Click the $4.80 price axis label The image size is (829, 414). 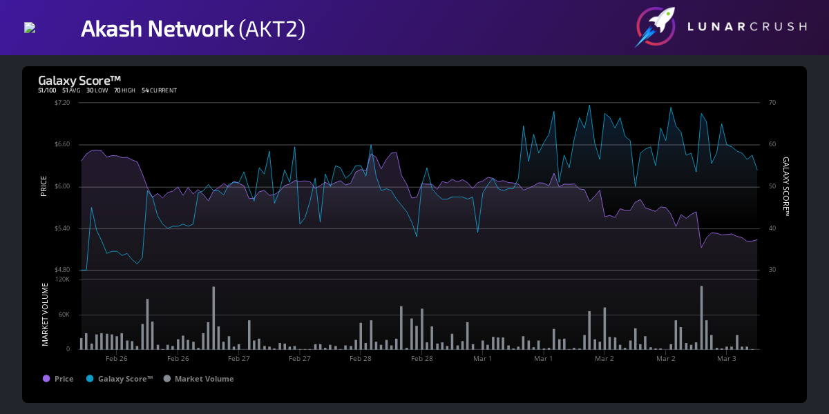pos(62,270)
